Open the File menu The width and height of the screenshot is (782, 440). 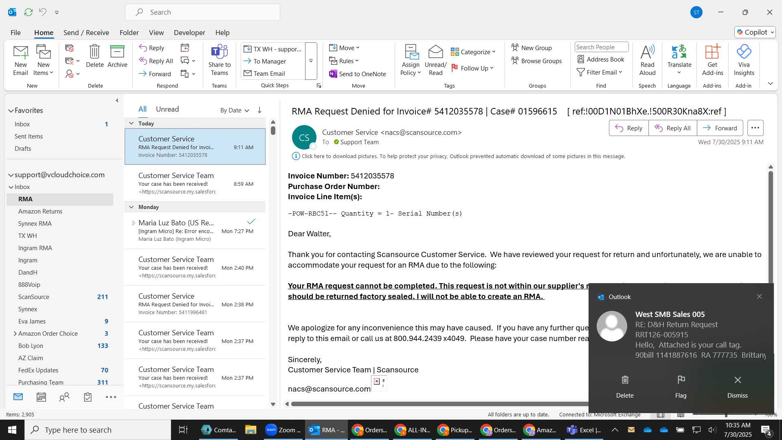15,33
